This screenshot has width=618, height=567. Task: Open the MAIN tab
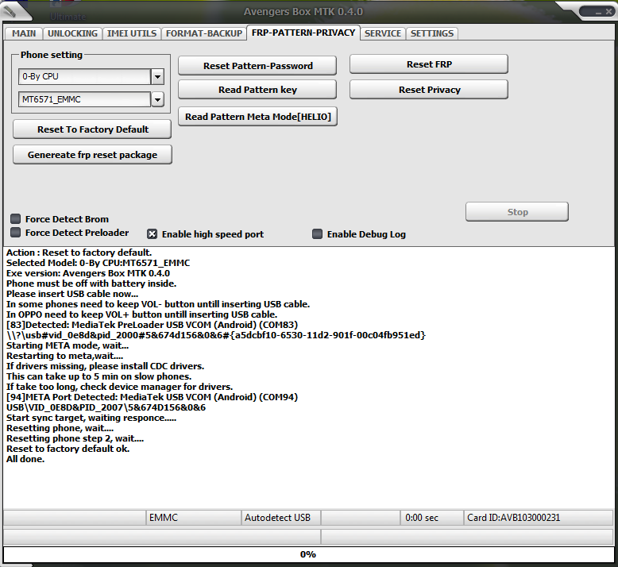coord(24,33)
